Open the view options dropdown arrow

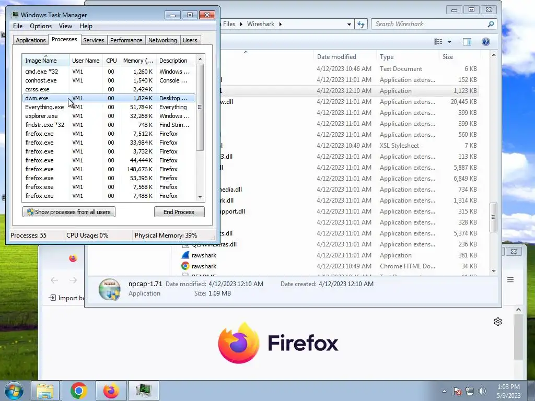[x=449, y=42]
